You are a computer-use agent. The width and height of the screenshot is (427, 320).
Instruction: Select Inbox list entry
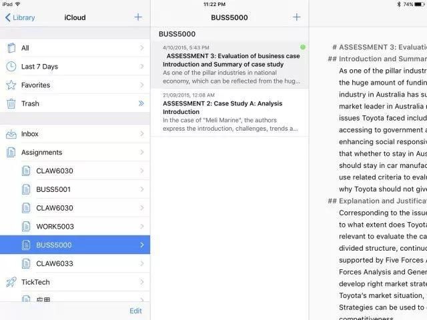click(75, 134)
